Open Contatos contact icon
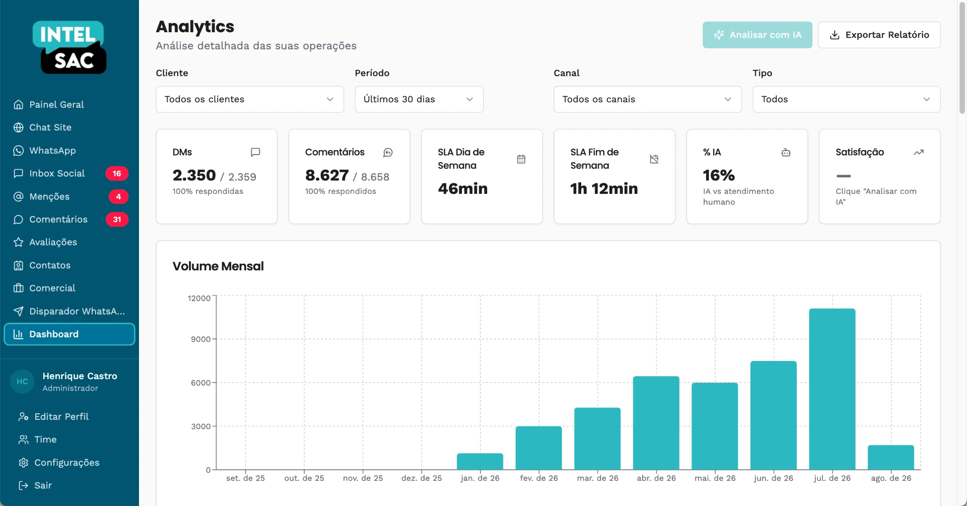This screenshot has width=967, height=506. pyautogui.click(x=19, y=265)
